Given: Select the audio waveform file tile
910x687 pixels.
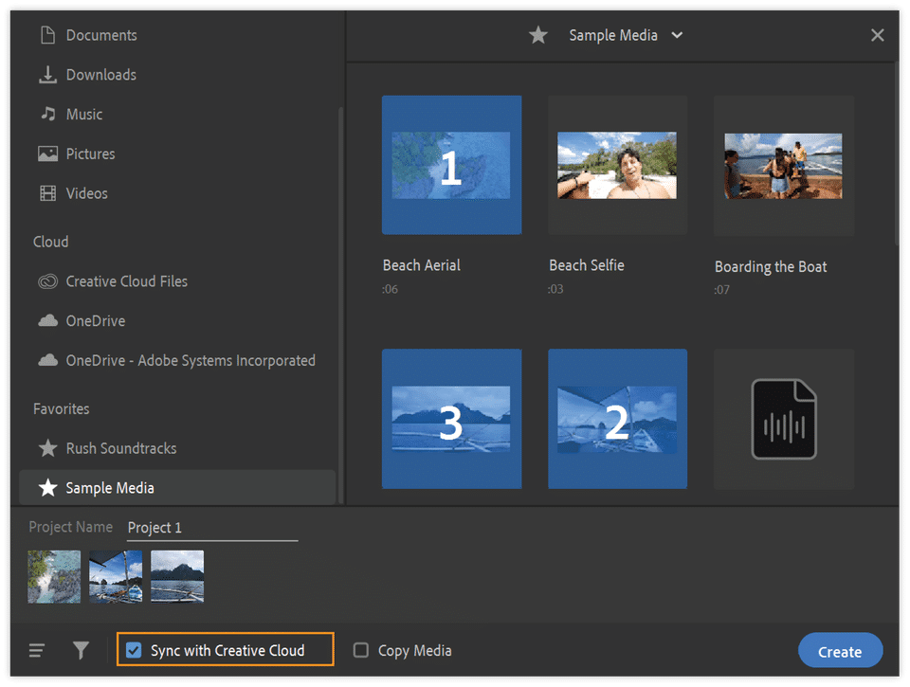Looking at the screenshot, I should pos(784,418).
